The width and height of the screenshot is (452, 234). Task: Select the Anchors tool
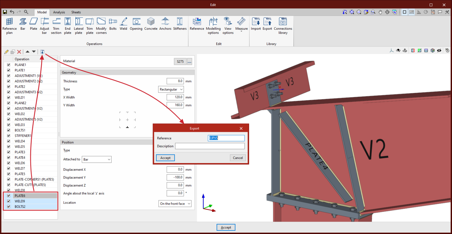coord(165,24)
